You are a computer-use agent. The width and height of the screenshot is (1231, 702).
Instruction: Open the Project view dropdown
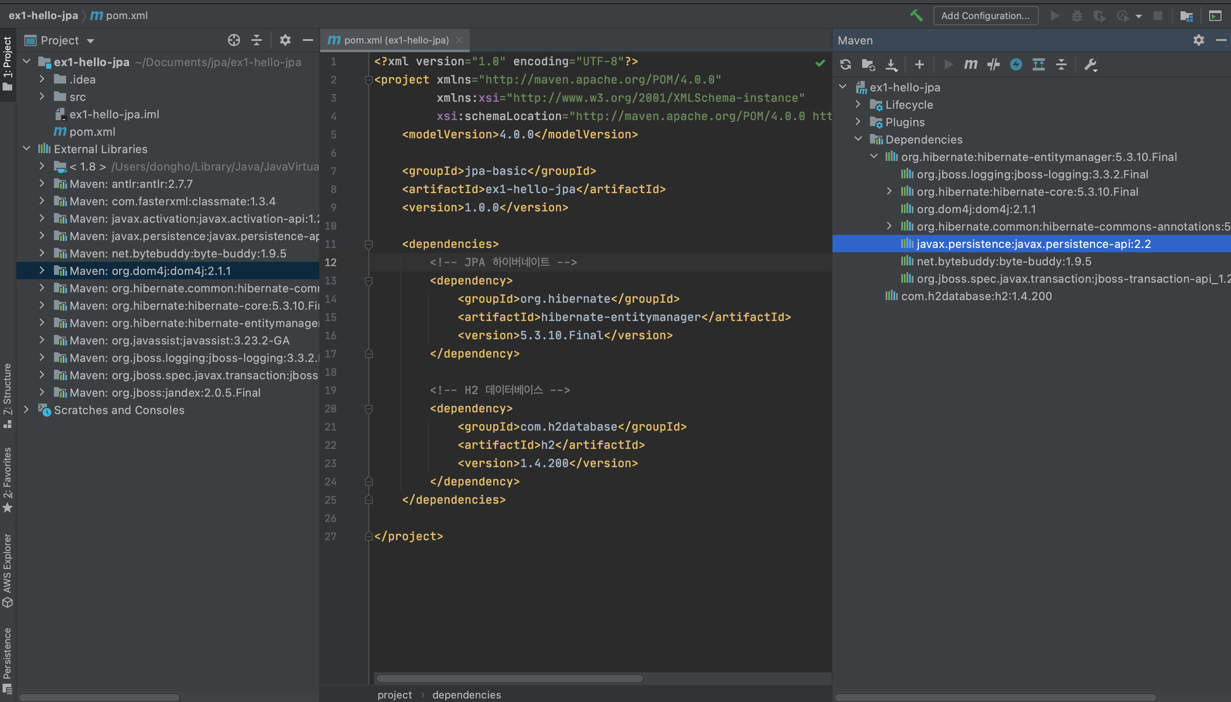click(x=90, y=41)
